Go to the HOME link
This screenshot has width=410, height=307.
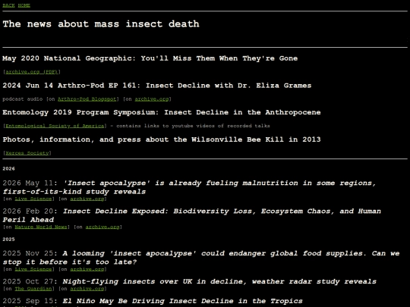pyautogui.click(x=24, y=5)
